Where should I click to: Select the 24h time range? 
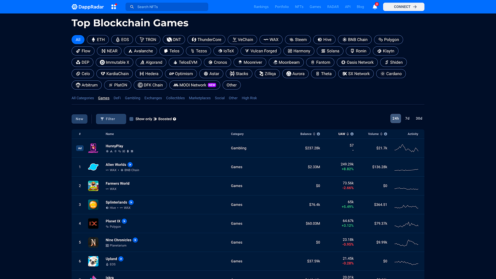(x=396, y=118)
